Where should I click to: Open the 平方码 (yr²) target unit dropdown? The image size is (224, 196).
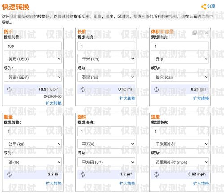click(106, 162)
